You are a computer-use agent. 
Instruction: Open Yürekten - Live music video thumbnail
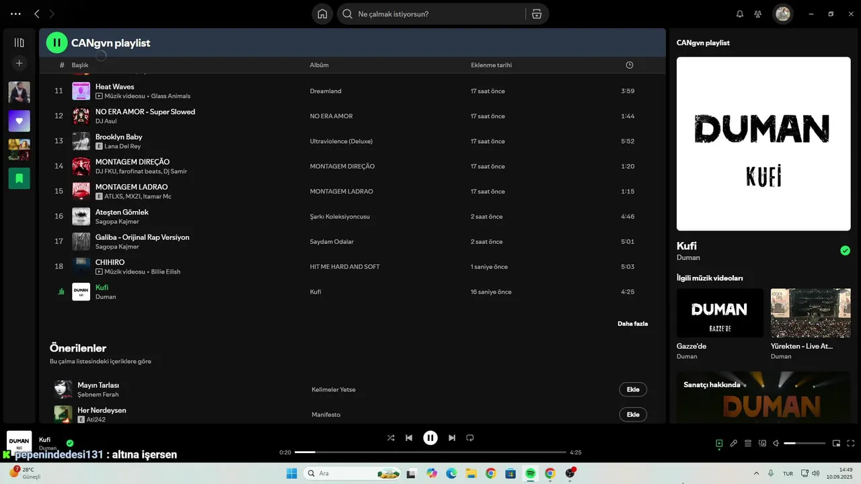coord(811,313)
